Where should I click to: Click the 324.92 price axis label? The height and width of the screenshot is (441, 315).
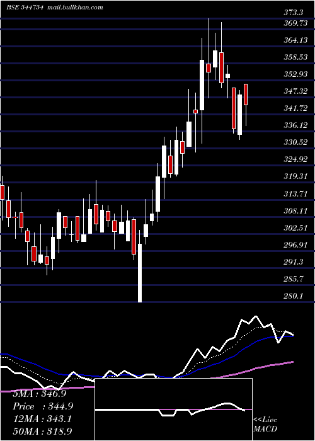coord(295,159)
